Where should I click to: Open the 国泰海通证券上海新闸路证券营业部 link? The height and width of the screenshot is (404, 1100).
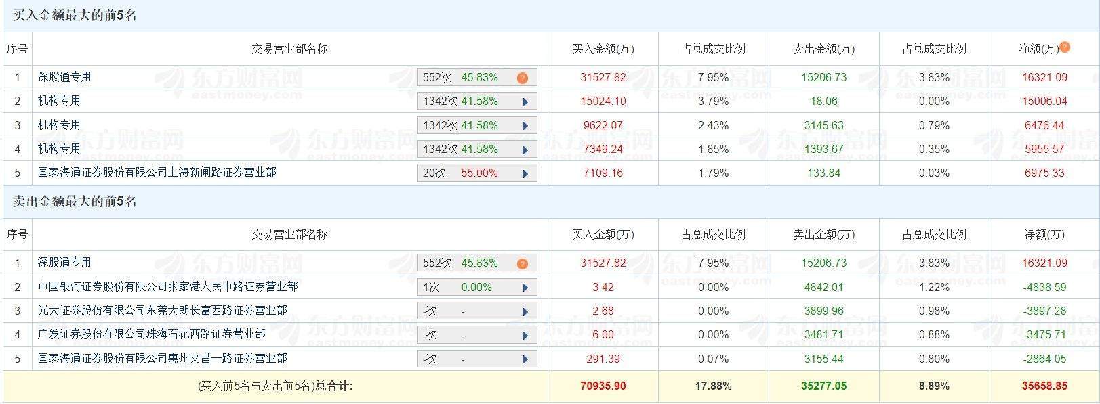click(157, 173)
